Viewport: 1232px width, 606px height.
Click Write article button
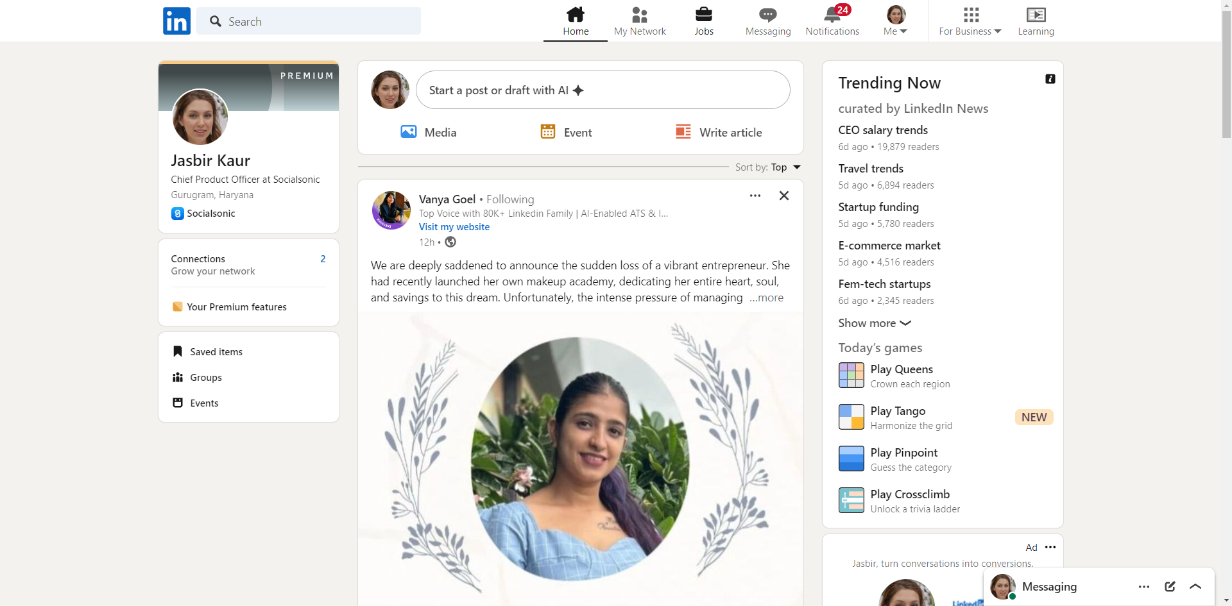[x=719, y=132]
